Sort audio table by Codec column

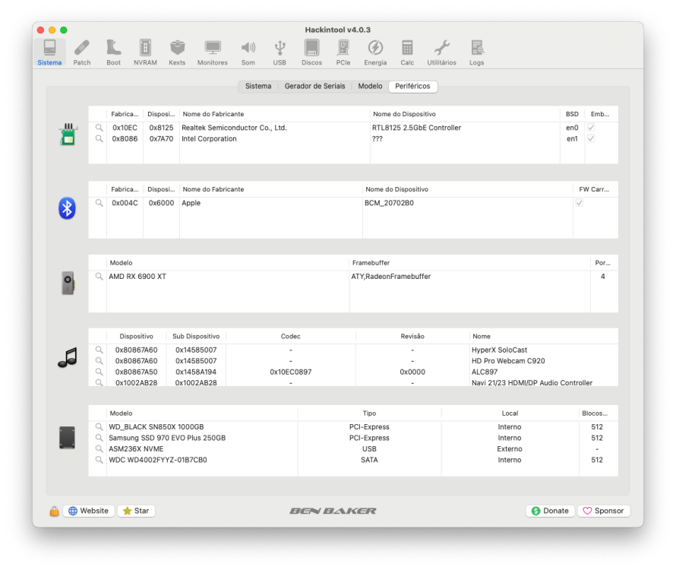point(291,336)
